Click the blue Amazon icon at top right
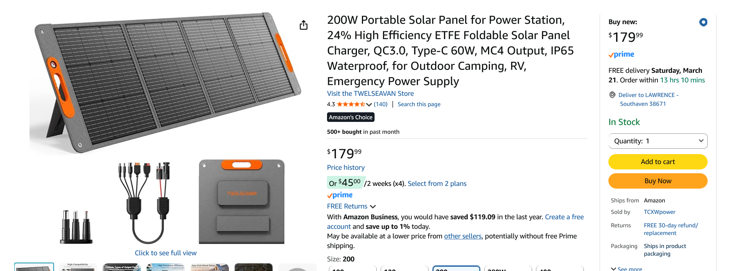Image resolution: width=733 pixels, height=271 pixels. (703, 22)
